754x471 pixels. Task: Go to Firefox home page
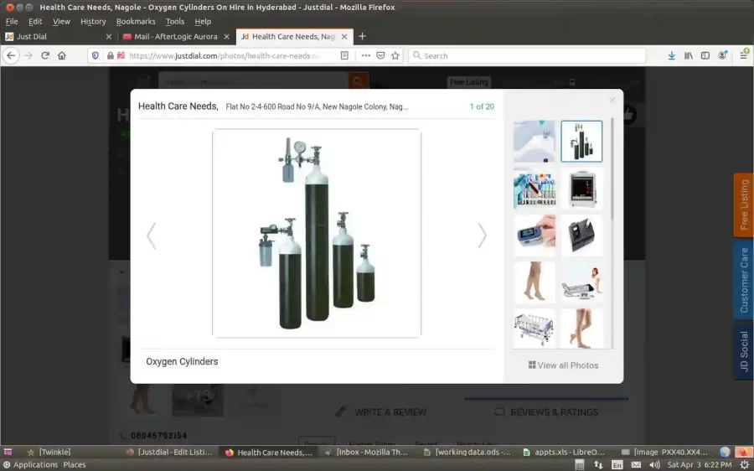[x=62, y=55]
